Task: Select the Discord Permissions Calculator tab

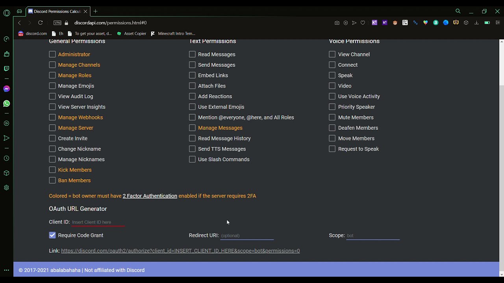Action: pyautogui.click(x=57, y=11)
